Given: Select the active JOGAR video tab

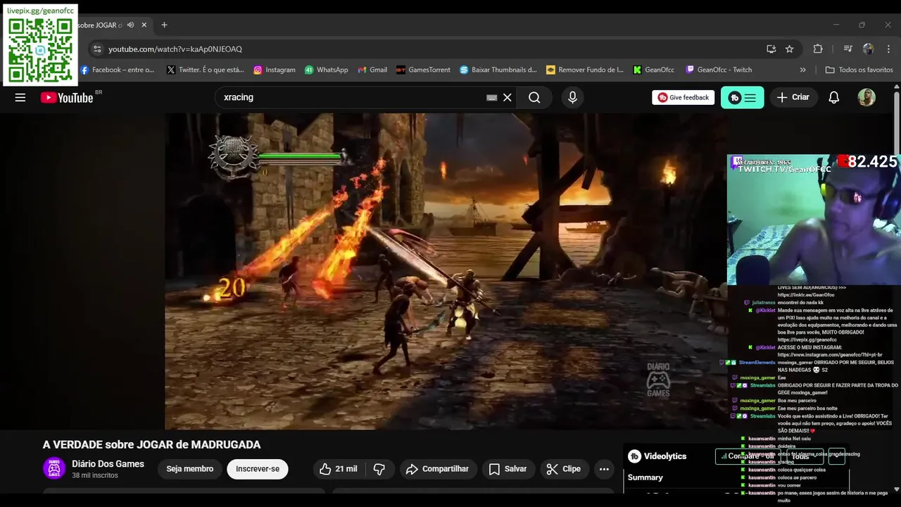Looking at the screenshot, I should [100, 25].
